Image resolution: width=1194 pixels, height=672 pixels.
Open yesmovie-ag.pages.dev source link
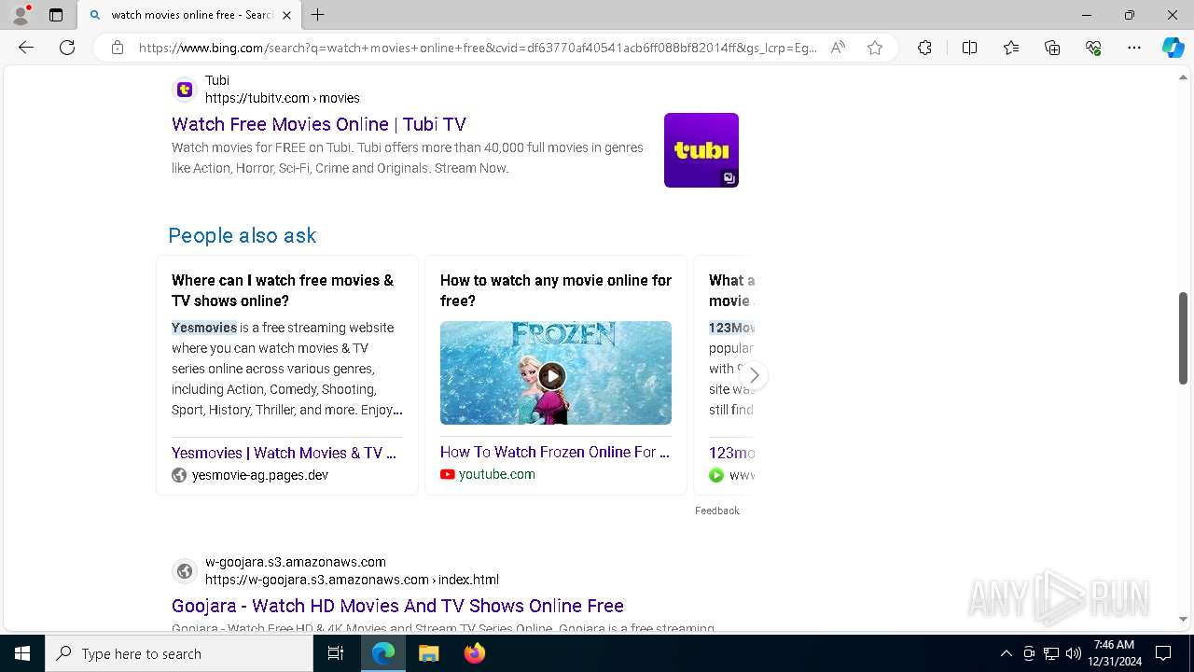pos(260,475)
